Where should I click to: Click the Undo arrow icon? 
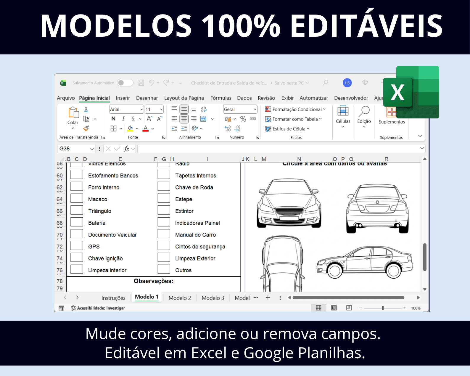click(x=152, y=83)
